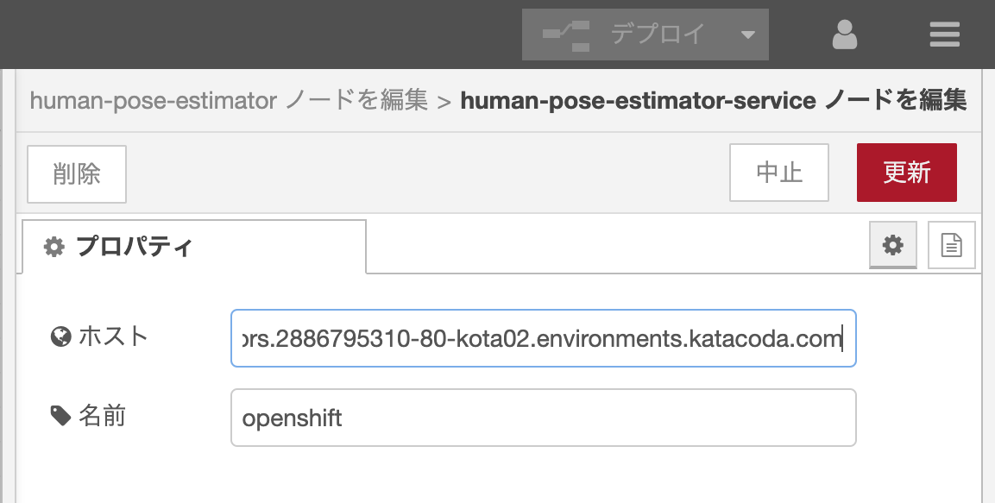Viewport: 995px width, 503px height.
Task: Expand the Deploy options dropdown arrow
Action: (747, 35)
